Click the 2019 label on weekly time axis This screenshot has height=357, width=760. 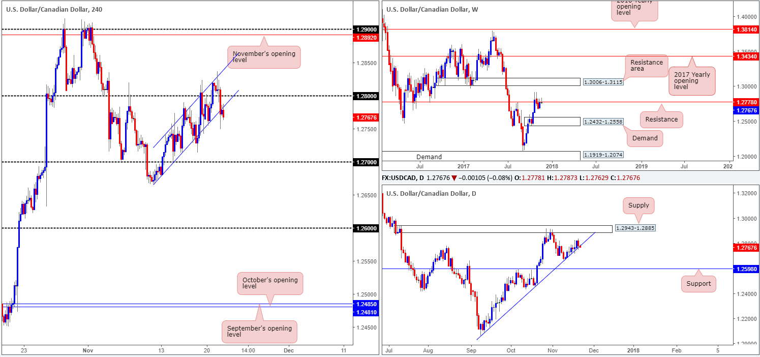[x=641, y=166]
